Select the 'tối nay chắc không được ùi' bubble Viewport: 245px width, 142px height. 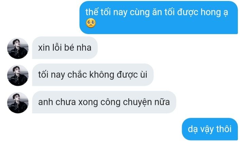[93, 75]
